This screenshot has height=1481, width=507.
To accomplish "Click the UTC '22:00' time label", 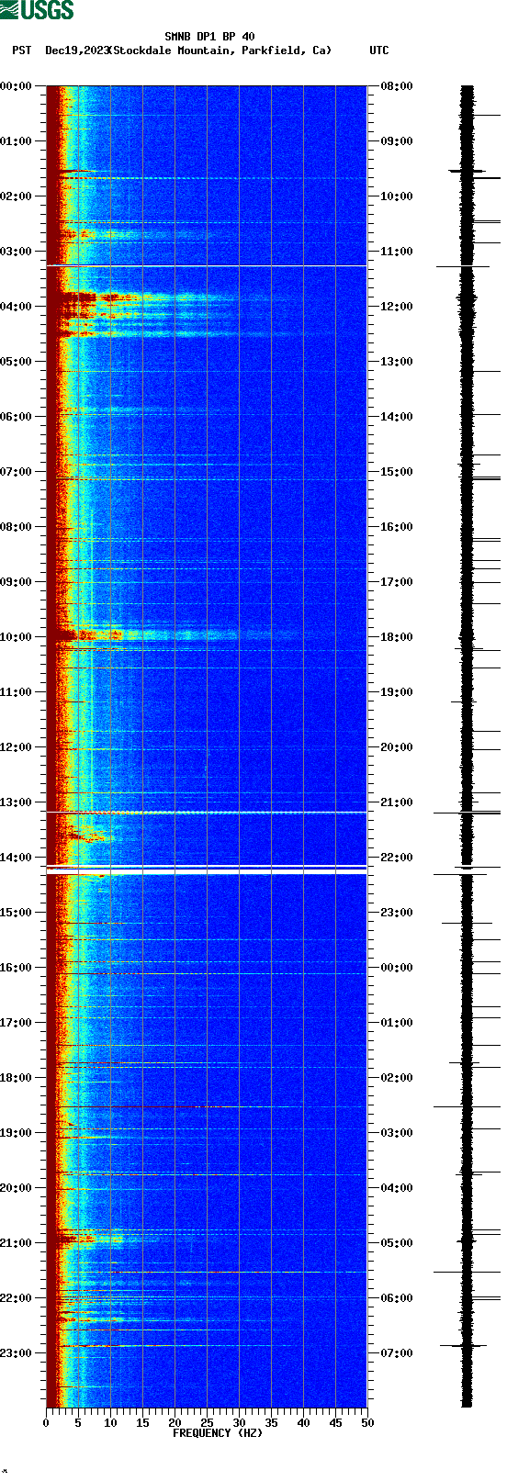I will [397, 858].
